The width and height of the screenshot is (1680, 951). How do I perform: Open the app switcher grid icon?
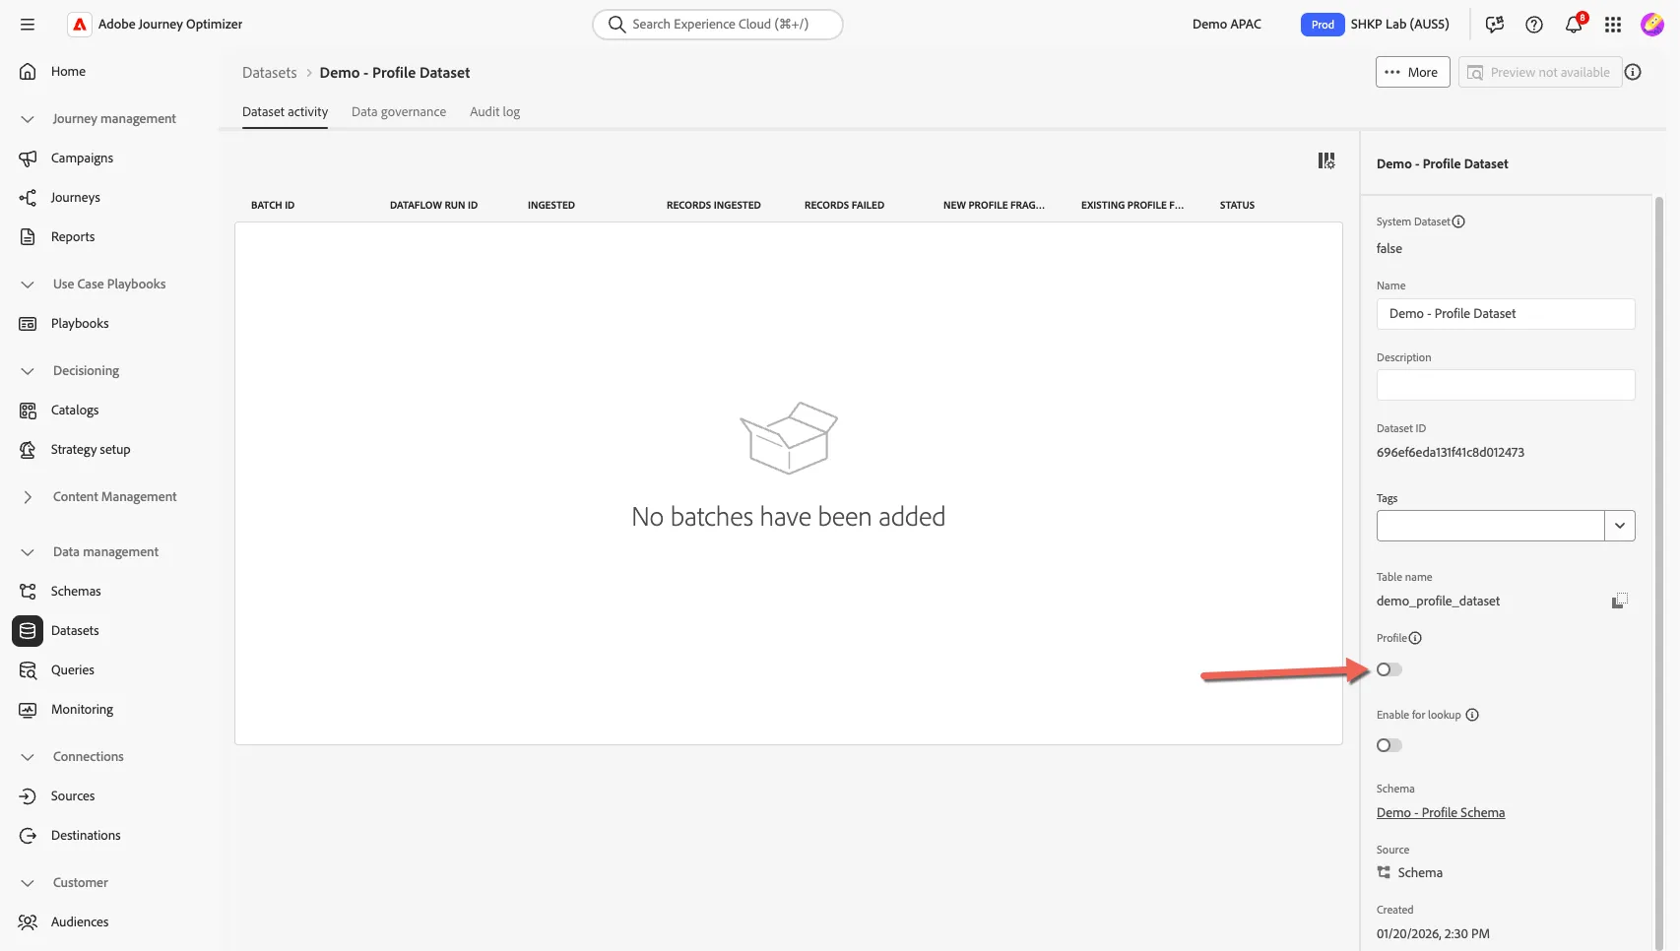1613,25
